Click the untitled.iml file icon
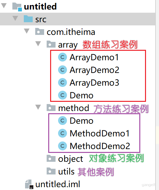Viewport: 159px width, 190px height. pos(29,184)
